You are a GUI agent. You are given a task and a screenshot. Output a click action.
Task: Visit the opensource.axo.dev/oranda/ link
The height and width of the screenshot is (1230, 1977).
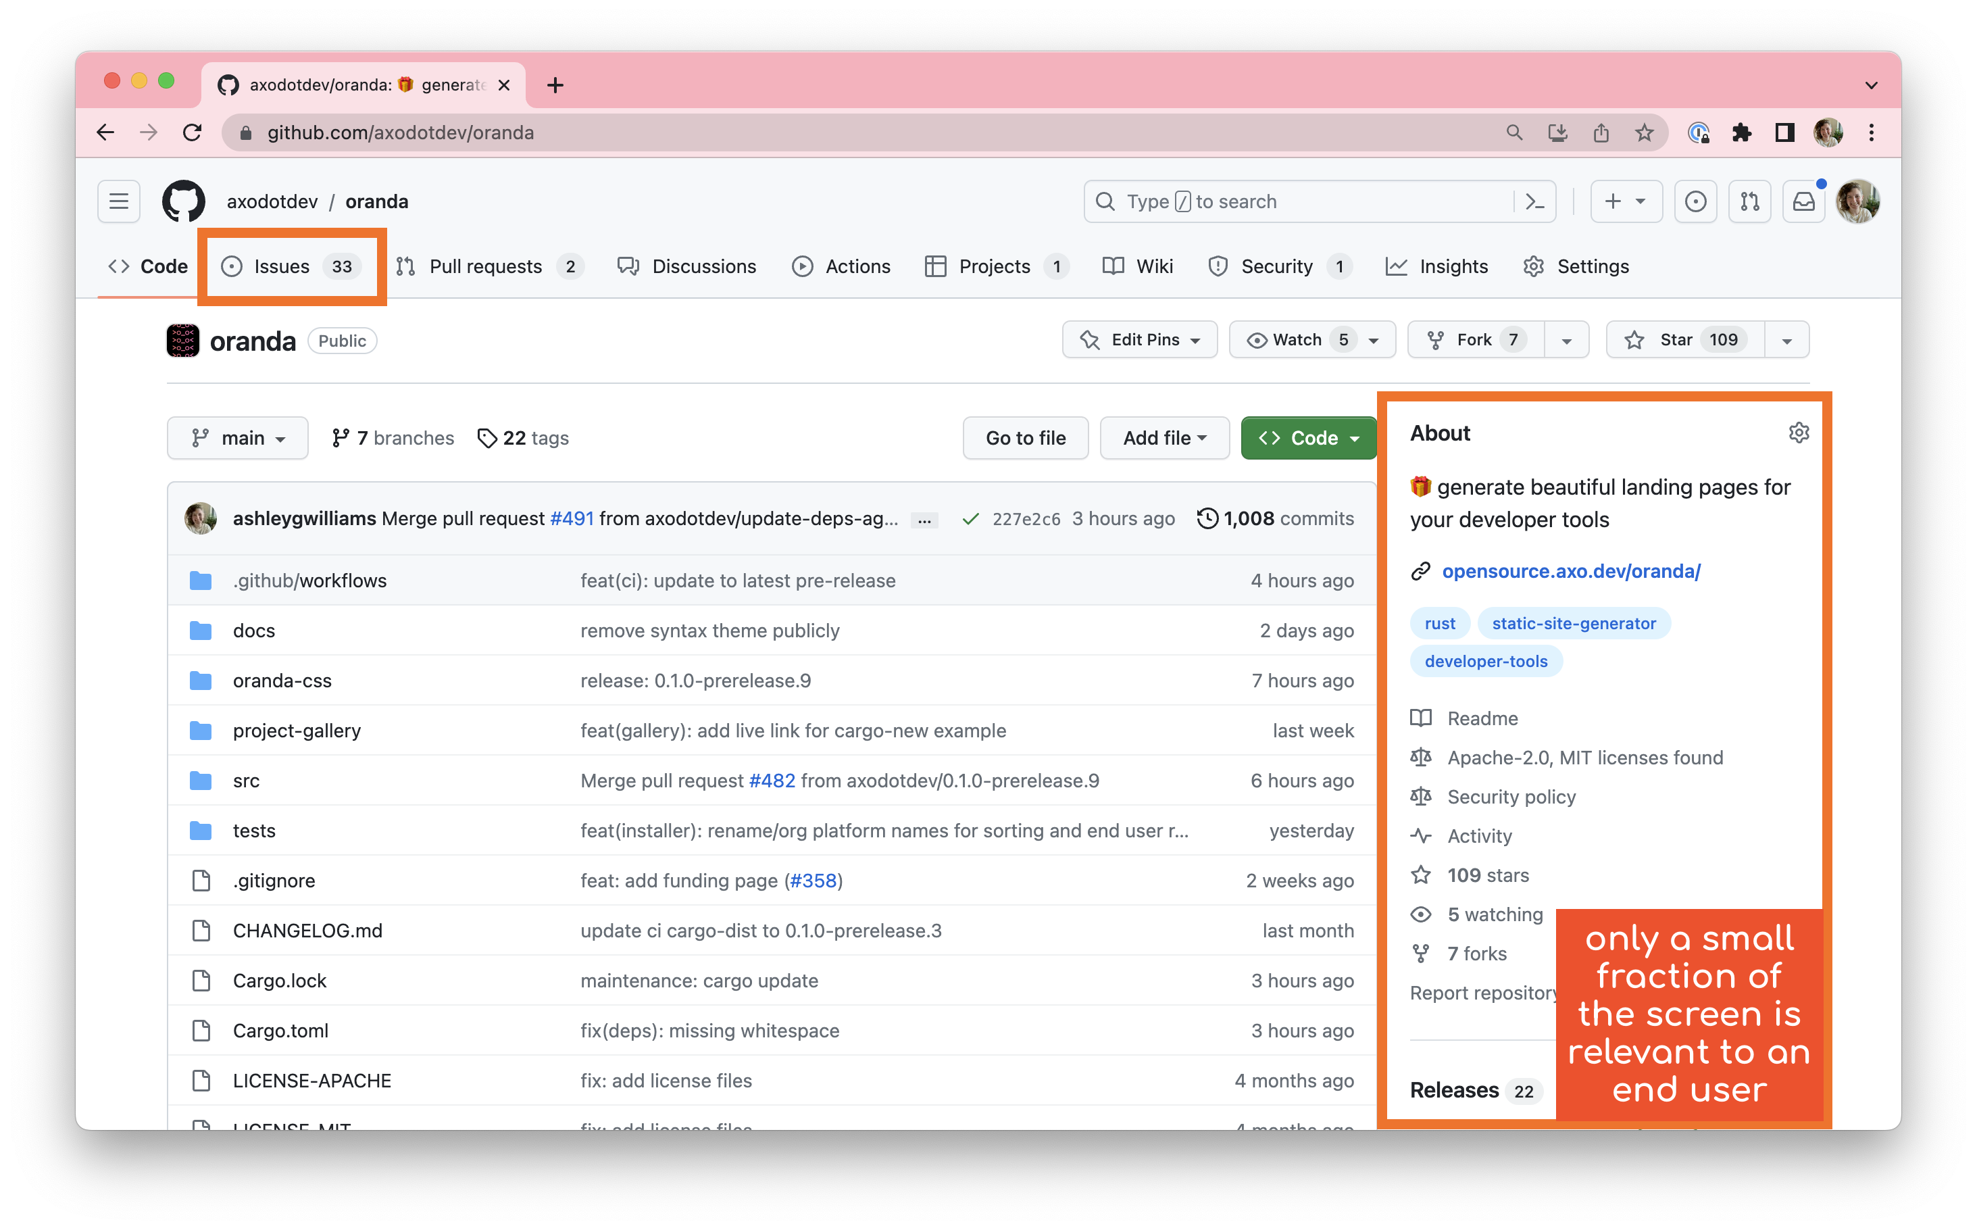[1571, 571]
